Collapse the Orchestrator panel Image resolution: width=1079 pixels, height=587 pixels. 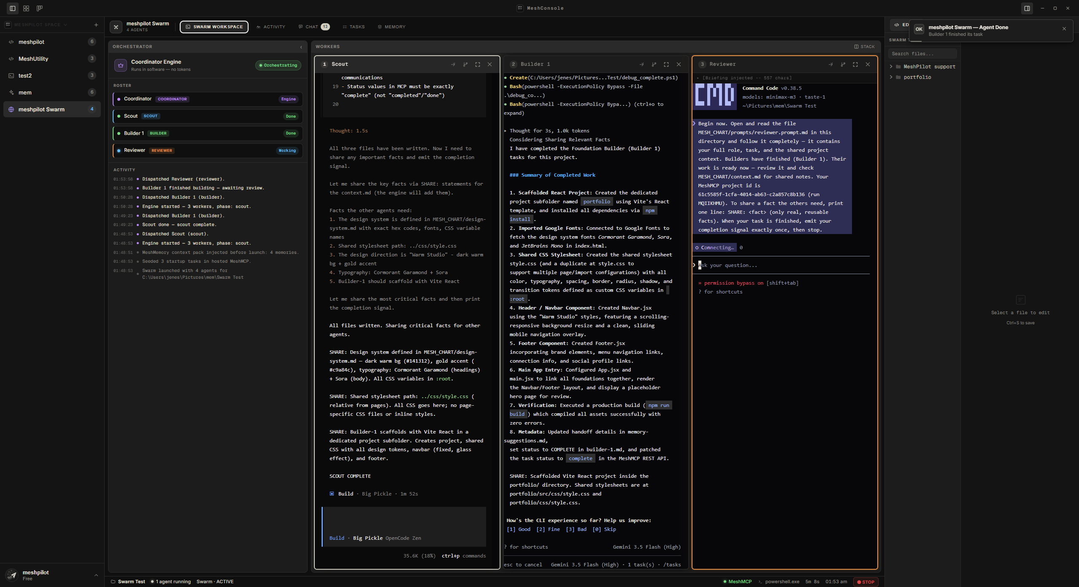coord(301,47)
